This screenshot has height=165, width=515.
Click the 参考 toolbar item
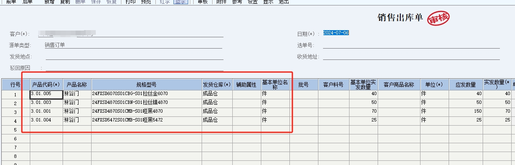click(x=237, y=2)
